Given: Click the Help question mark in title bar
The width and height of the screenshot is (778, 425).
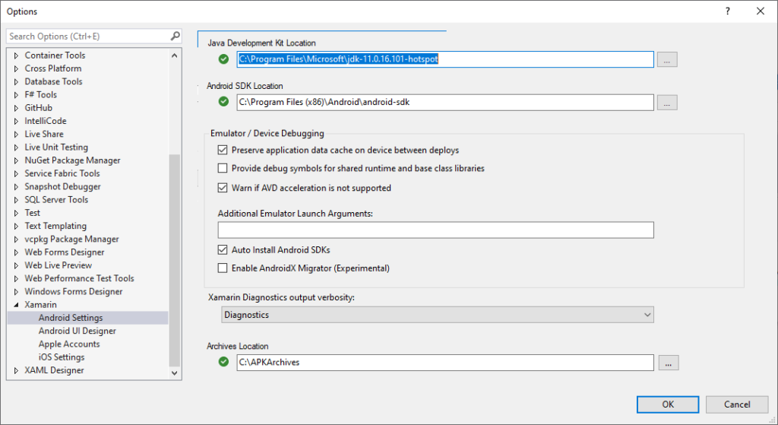Looking at the screenshot, I should tap(727, 11).
